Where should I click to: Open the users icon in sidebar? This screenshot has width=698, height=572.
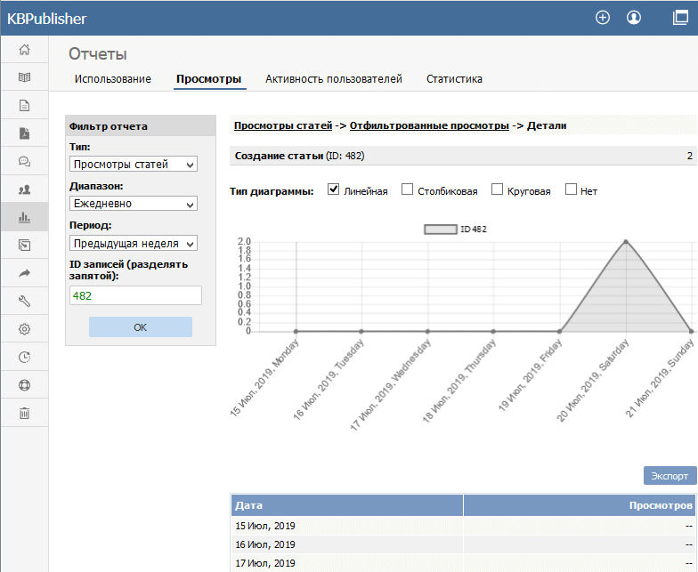(25, 189)
